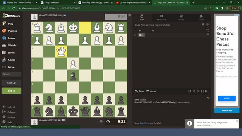Select the black pawn on e5
Screen dimensions: 242x136
point(73,76)
